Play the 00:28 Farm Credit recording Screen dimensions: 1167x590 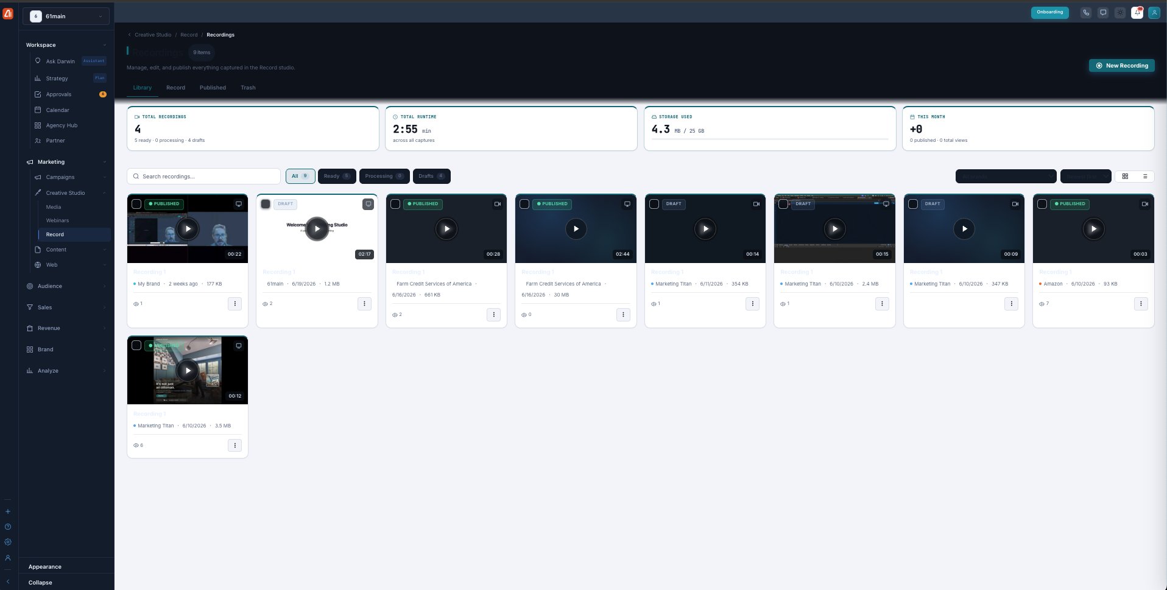tap(446, 229)
